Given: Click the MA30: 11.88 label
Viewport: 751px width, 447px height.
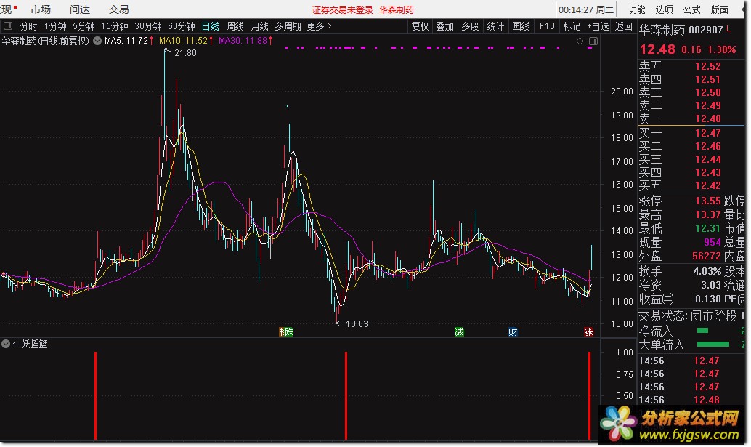Looking at the screenshot, I should (x=245, y=41).
